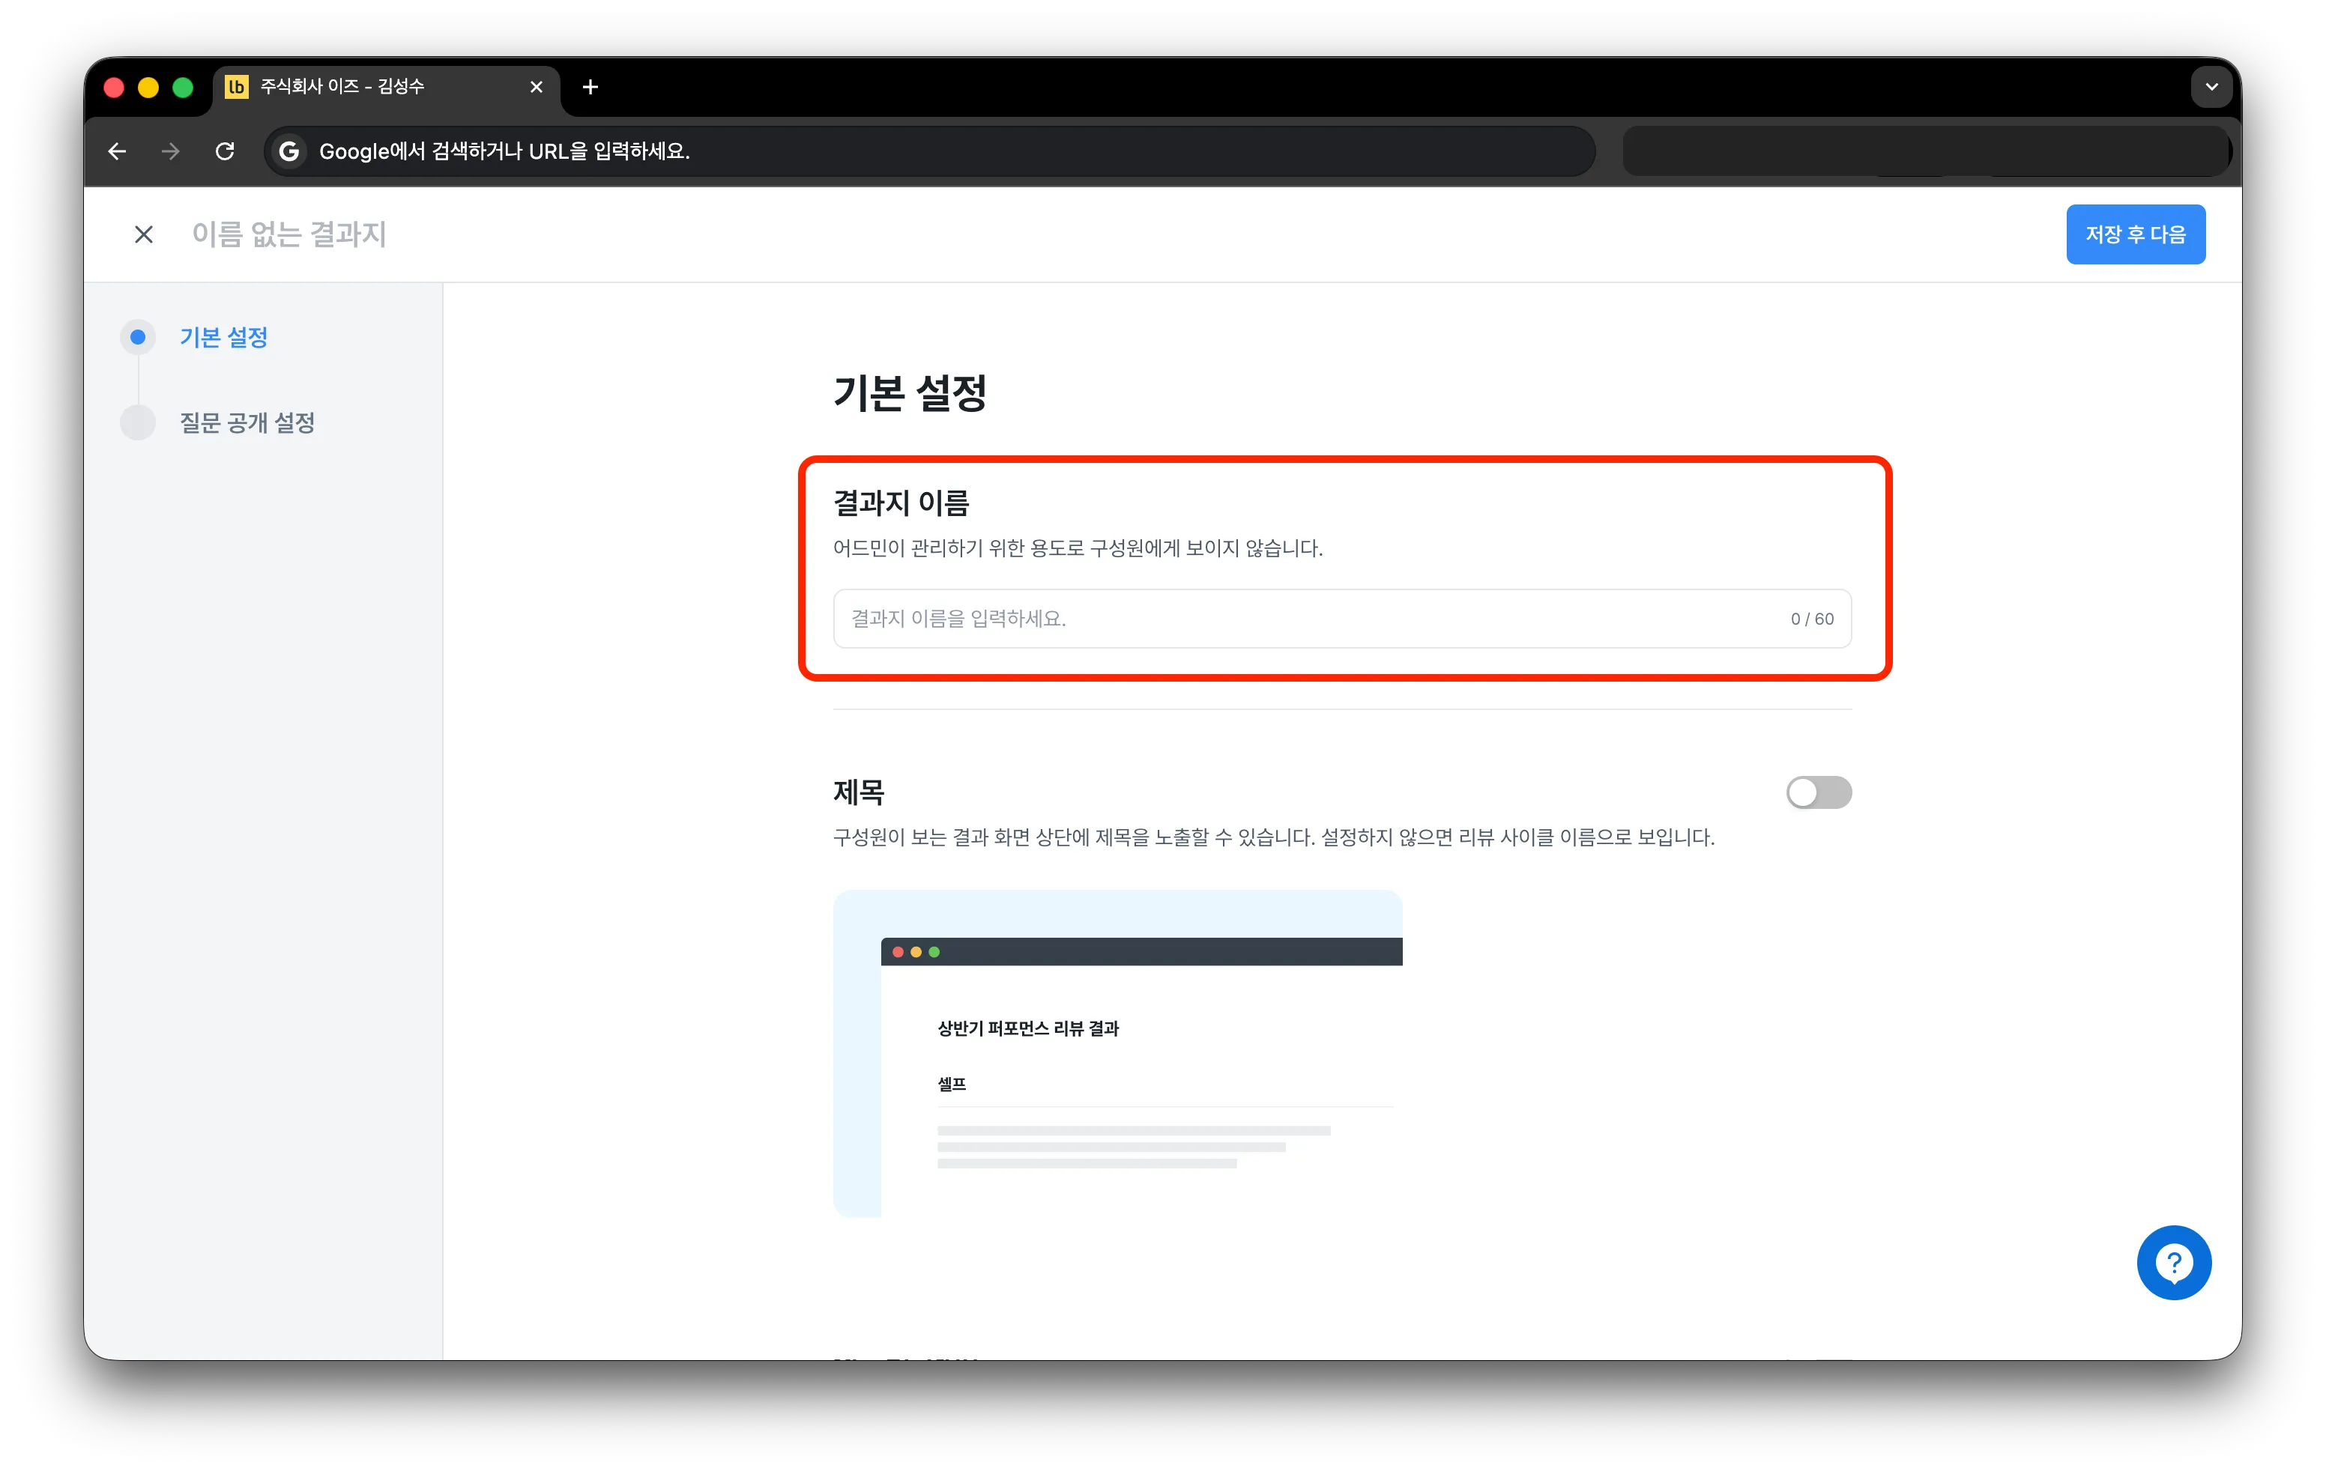Click the 0 / 60 character counter

pos(1811,619)
